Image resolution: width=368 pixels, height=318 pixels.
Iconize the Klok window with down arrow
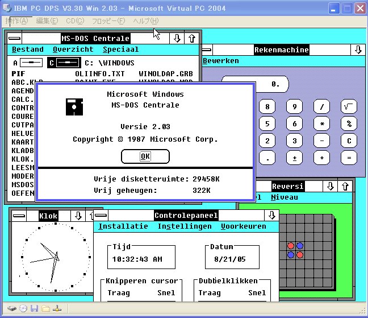point(78,216)
